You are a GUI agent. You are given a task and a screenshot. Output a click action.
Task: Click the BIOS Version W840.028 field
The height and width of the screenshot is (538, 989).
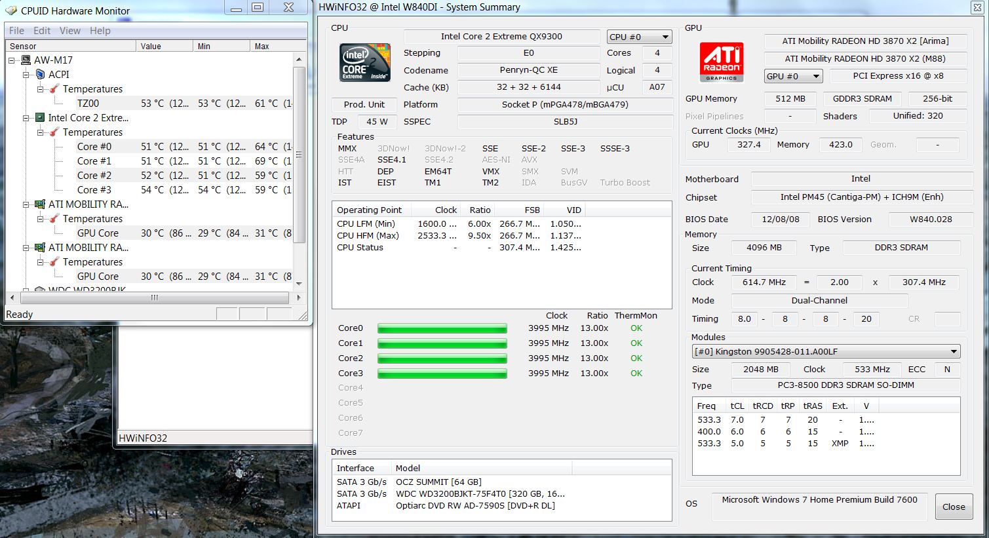point(931,220)
